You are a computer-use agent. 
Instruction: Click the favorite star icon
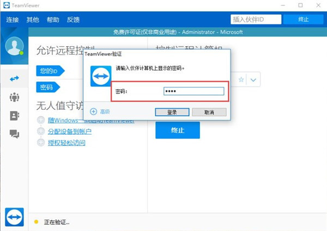coord(241,79)
